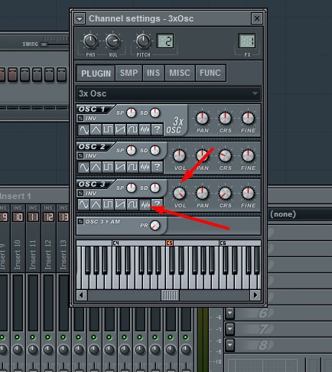Click the OSC 1 FINE knob
Image resolution: width=332 pixels, height=372 pixels.
coord(248,118)
